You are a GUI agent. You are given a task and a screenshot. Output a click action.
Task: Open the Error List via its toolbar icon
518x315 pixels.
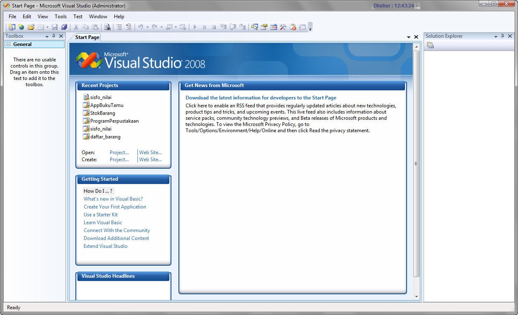293,27
